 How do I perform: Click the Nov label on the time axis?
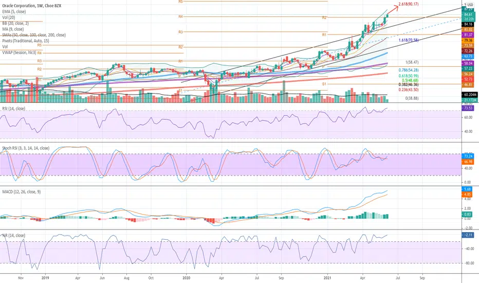tap(21, 278)
